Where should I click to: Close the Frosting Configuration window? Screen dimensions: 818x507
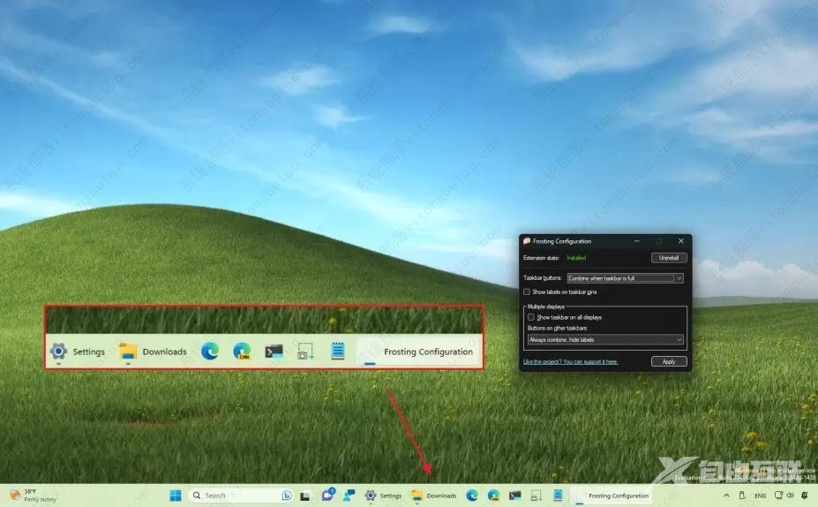(x=681, y=241)
